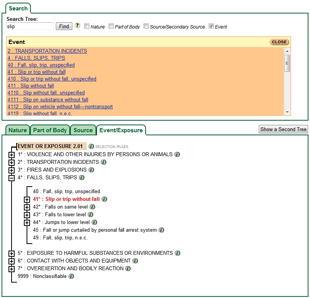Collapse the Falls, Slips, Trips node
This screenshot has width=310, height=298.
pos(12,178)
